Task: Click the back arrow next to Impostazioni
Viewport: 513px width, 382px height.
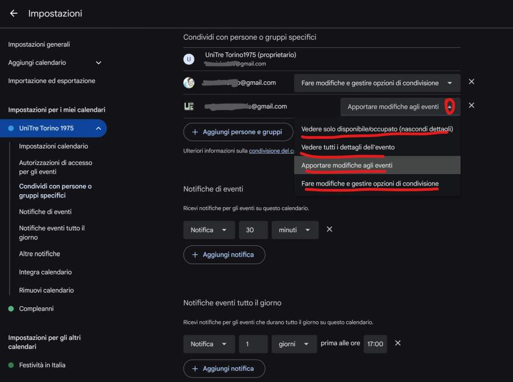Action: pos(14,13)
